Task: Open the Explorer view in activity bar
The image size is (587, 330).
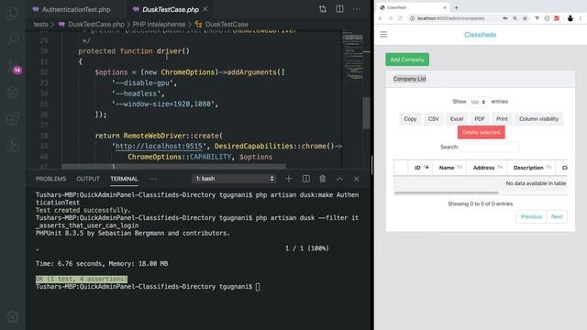Action: click(12, 14)
